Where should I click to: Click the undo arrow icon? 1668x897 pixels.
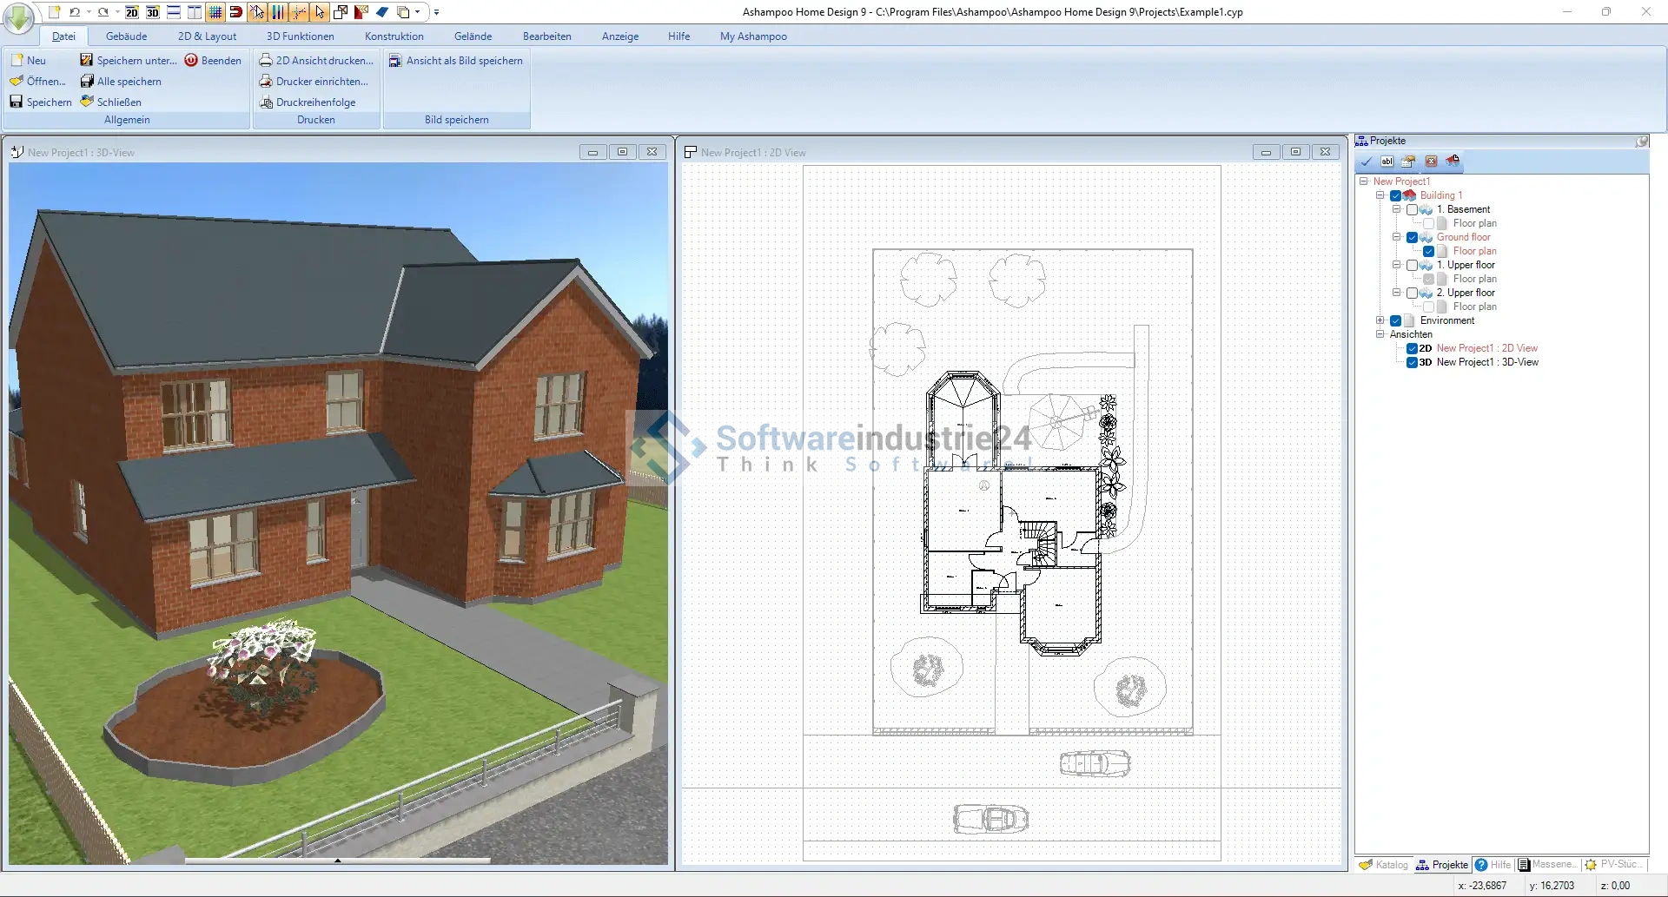(75, 12)
